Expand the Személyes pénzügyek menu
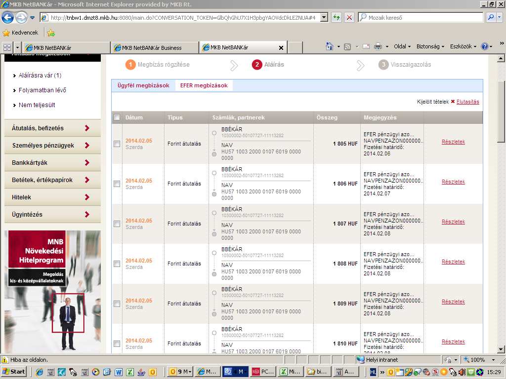 [52, 146]
